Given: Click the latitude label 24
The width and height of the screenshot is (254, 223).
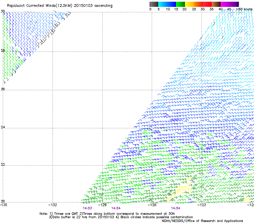Looking at the screenshot, I should tap(3, 127).
